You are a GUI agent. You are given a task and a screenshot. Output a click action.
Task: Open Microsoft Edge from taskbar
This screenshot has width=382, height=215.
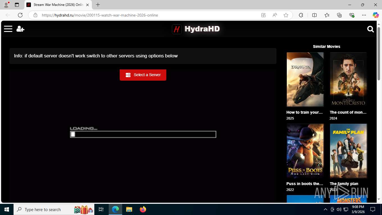pos(115,209)
